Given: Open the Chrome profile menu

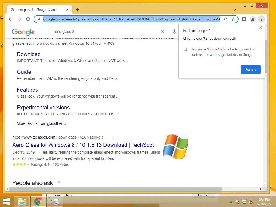Looking at the screenshot, I should click(253, 19).
